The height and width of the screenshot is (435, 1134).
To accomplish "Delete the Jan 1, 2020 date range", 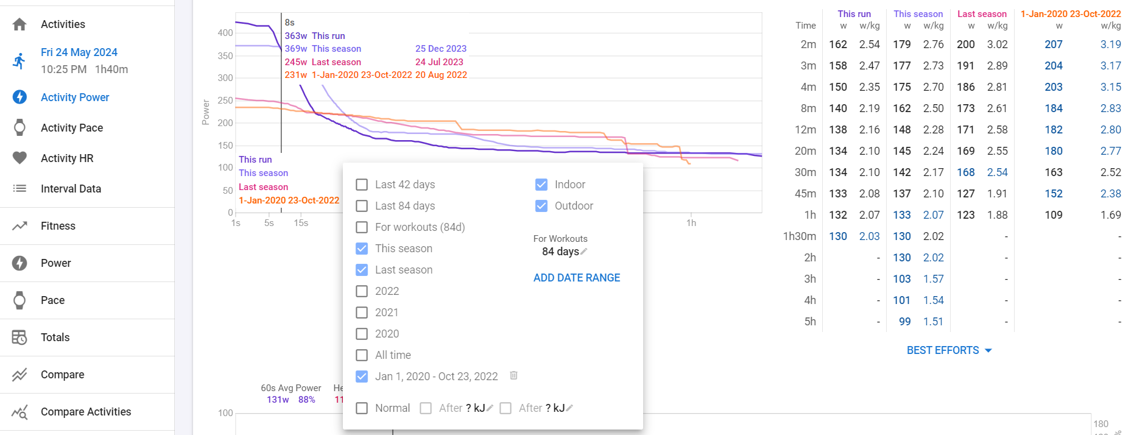I will click(x=513, y=376).
